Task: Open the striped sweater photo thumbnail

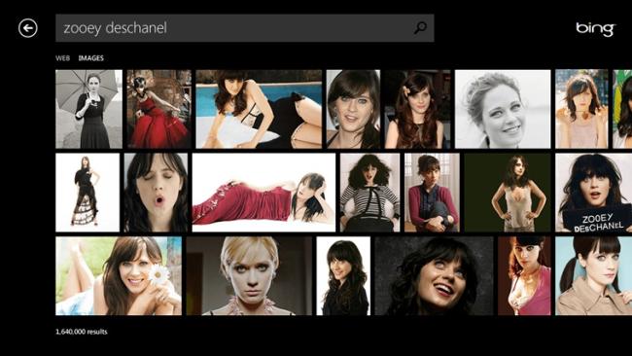Action: [x=369, y=193]
